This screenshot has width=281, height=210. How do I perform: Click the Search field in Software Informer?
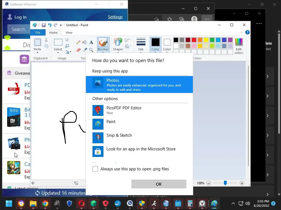pyautogui.click(x=19, y=29)
